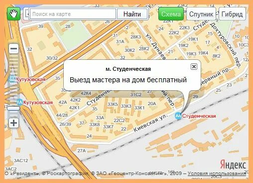
Task: Click the Киевская ул. street label
Action: pyautogui.click(x=151, y=123)
